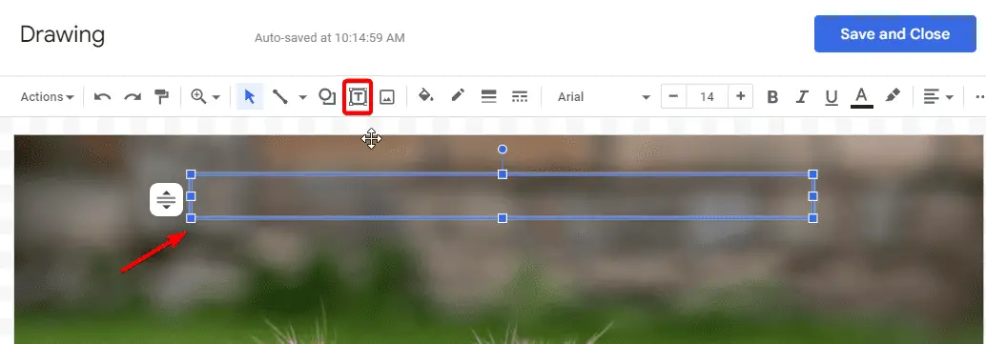Open the Border dash style icon

coord(520,96)
